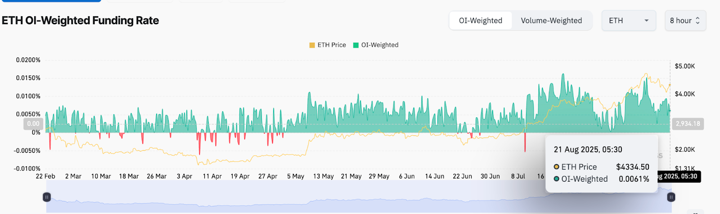Switch to Volume-Weighted tab

coord(551,21)
